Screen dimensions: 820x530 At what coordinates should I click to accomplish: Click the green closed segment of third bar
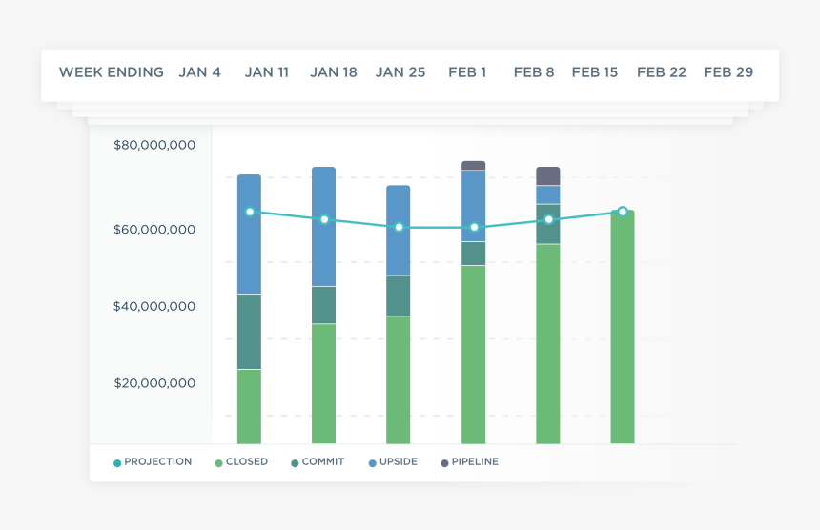399,380
